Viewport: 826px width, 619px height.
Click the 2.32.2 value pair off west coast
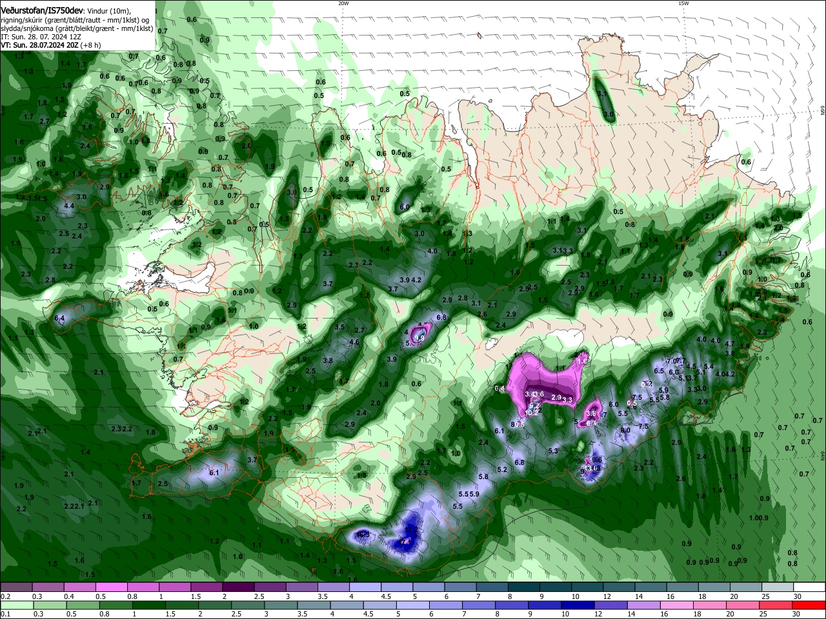(x=121, y=429)
